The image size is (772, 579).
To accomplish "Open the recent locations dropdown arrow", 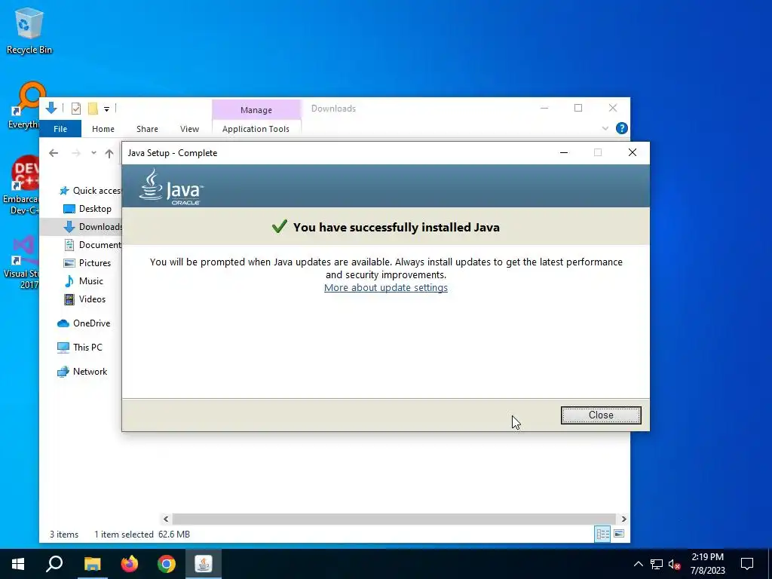I will (x=93, y=153).
